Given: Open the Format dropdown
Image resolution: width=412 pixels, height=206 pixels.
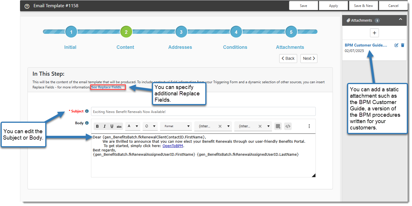Looking at the screenshot, I should (176, 126).
